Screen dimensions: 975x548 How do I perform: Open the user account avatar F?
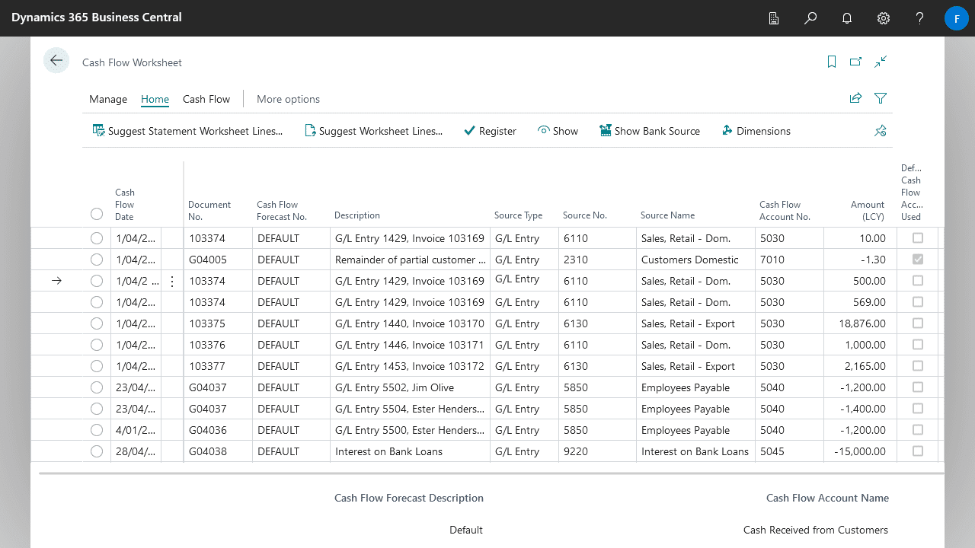(957, 18)
